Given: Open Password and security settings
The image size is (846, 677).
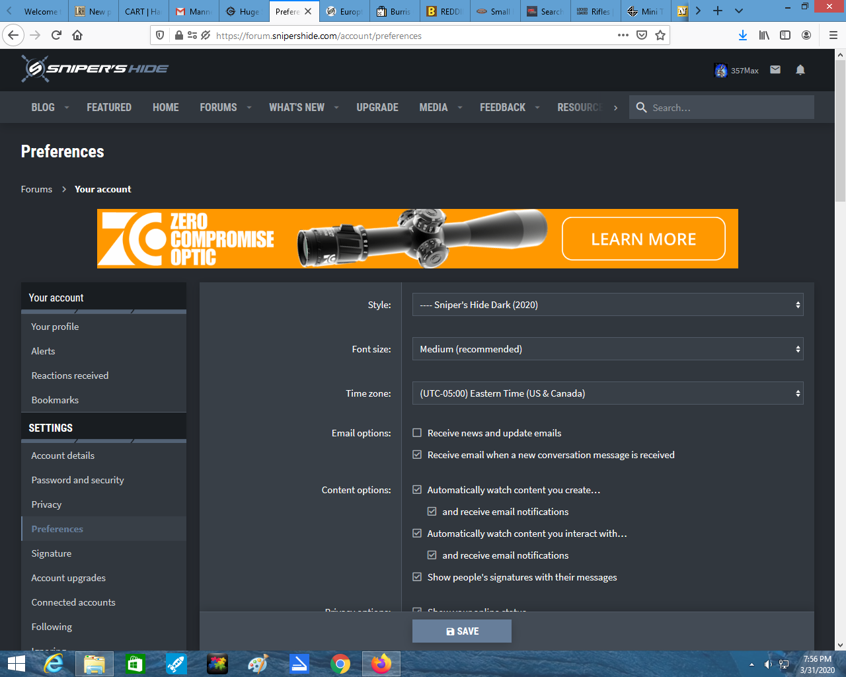Looking at the screenshot, I should coord(78,480).
